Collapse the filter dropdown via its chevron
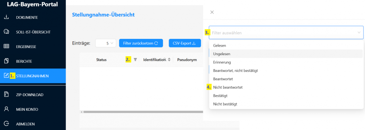The height and width of the screenshot is (130, 365). pos(359,32)
